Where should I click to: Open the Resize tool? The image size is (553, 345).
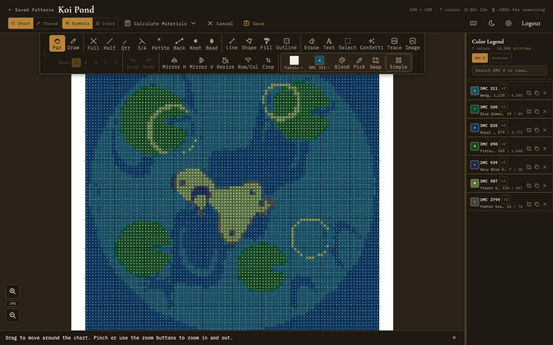pos(225,63)
